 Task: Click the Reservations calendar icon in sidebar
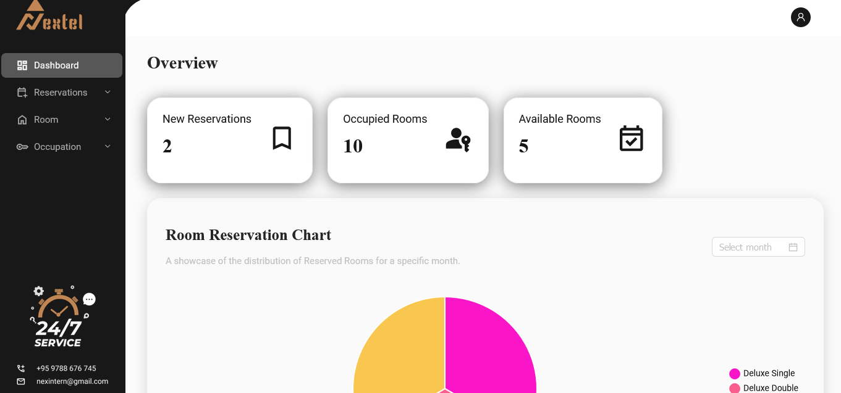(x=22, y=93)
